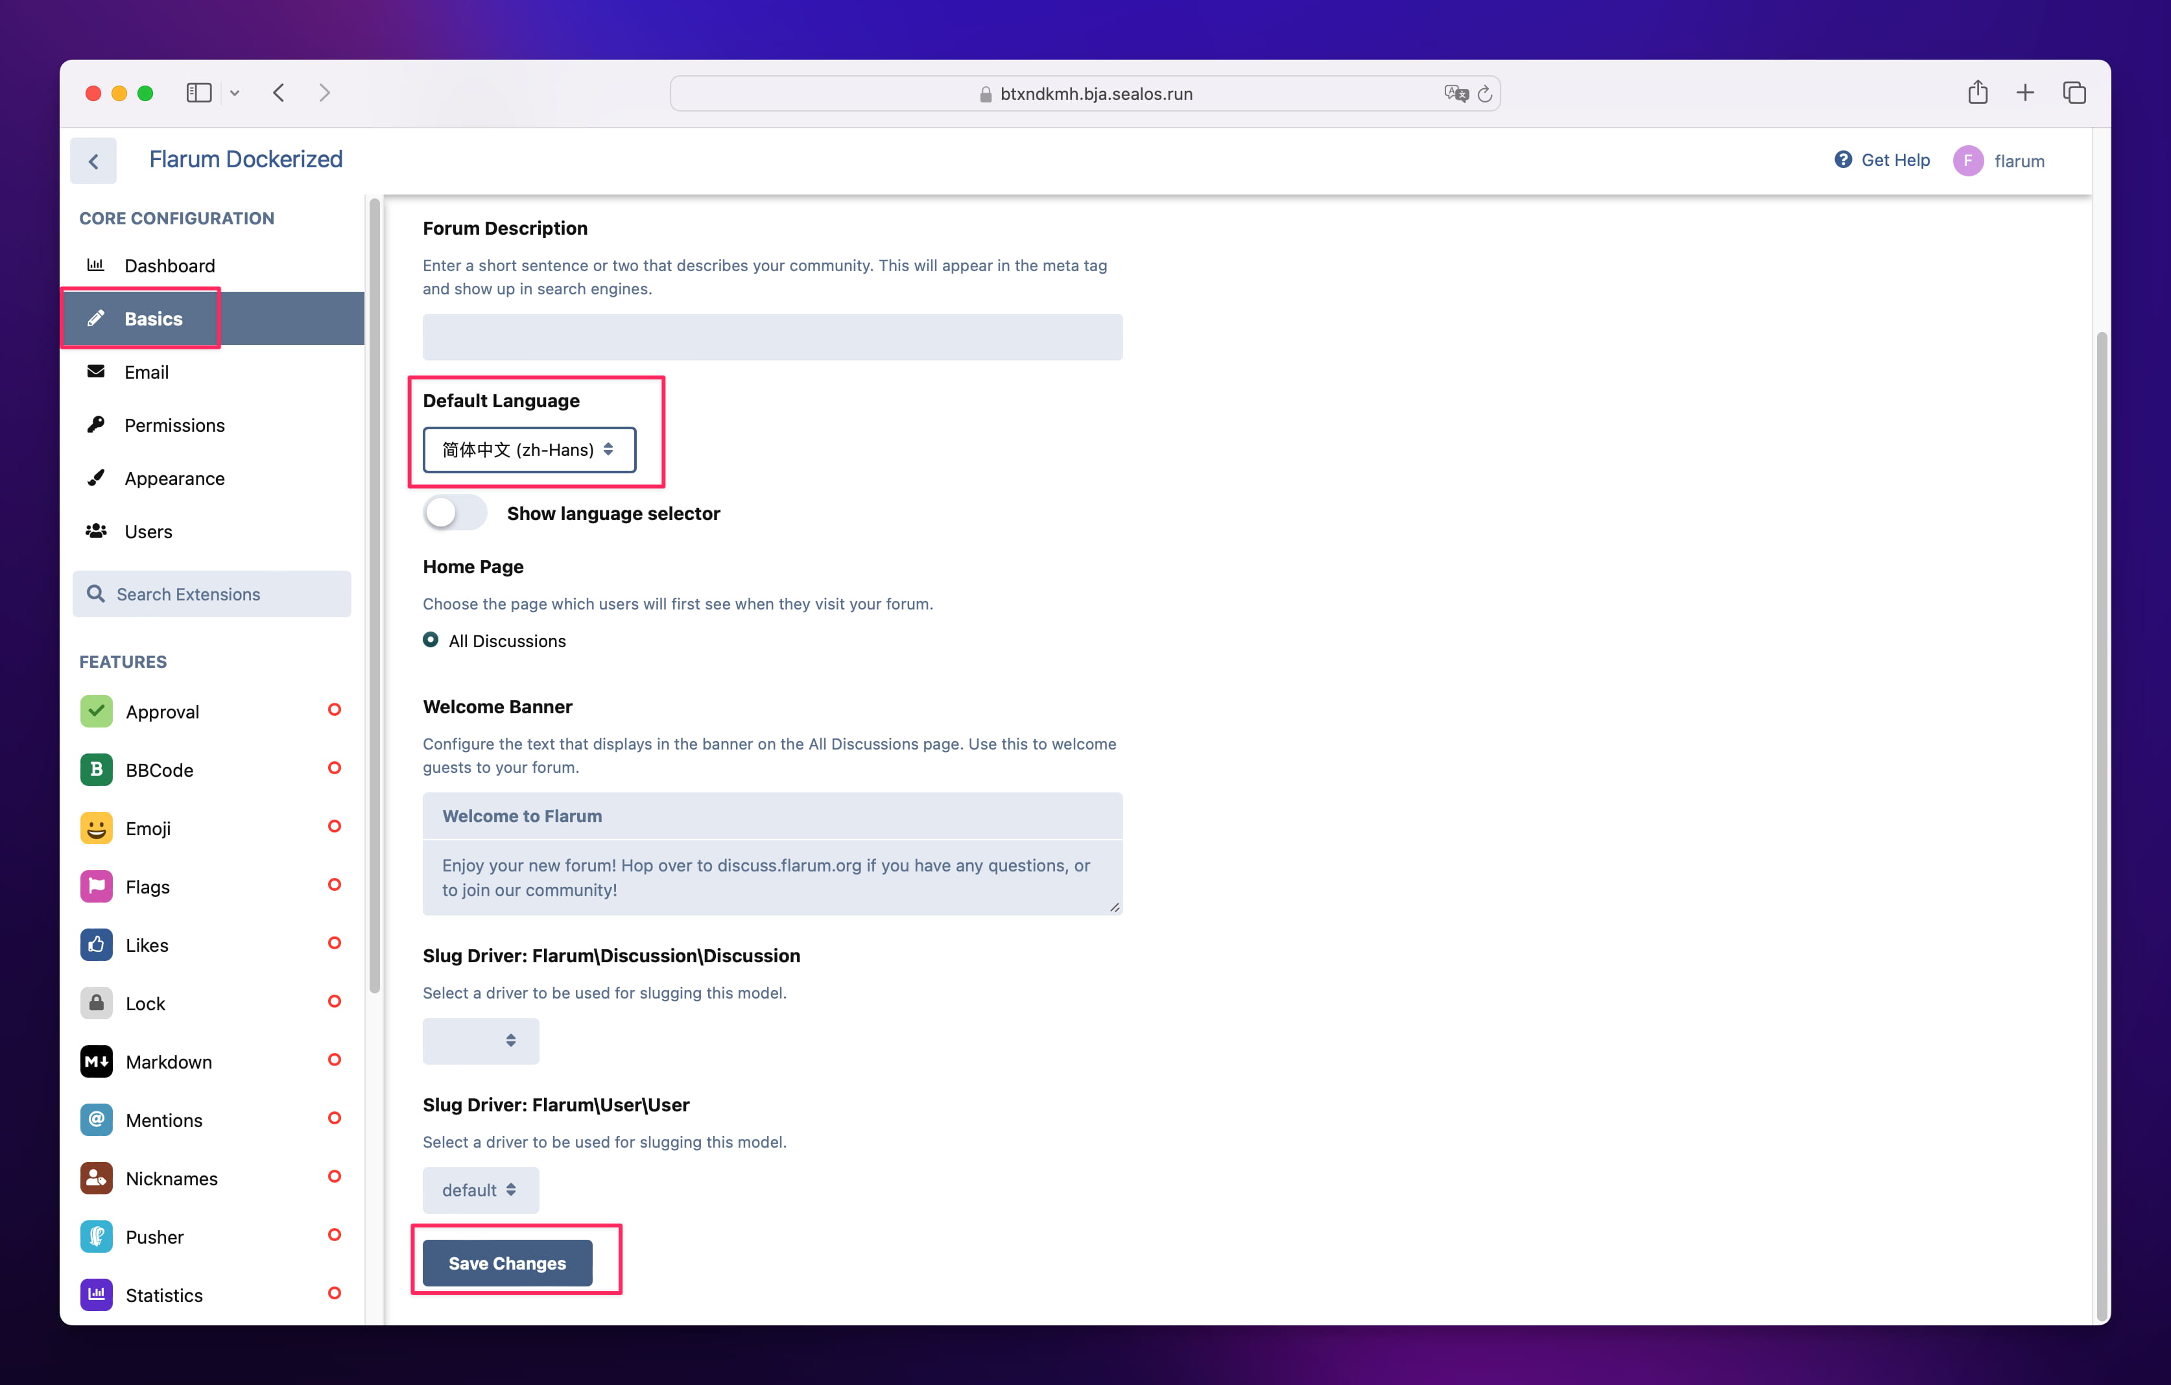
Task: Open the Appearance settings
Action: pyautogui.click(x=213, y=478)
